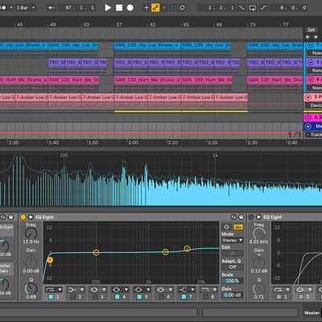The width and height of the screenshot is (322, 322).
Task: Click the MIDI Arrangement Overdub plus icon
Action: click(147, 8)
